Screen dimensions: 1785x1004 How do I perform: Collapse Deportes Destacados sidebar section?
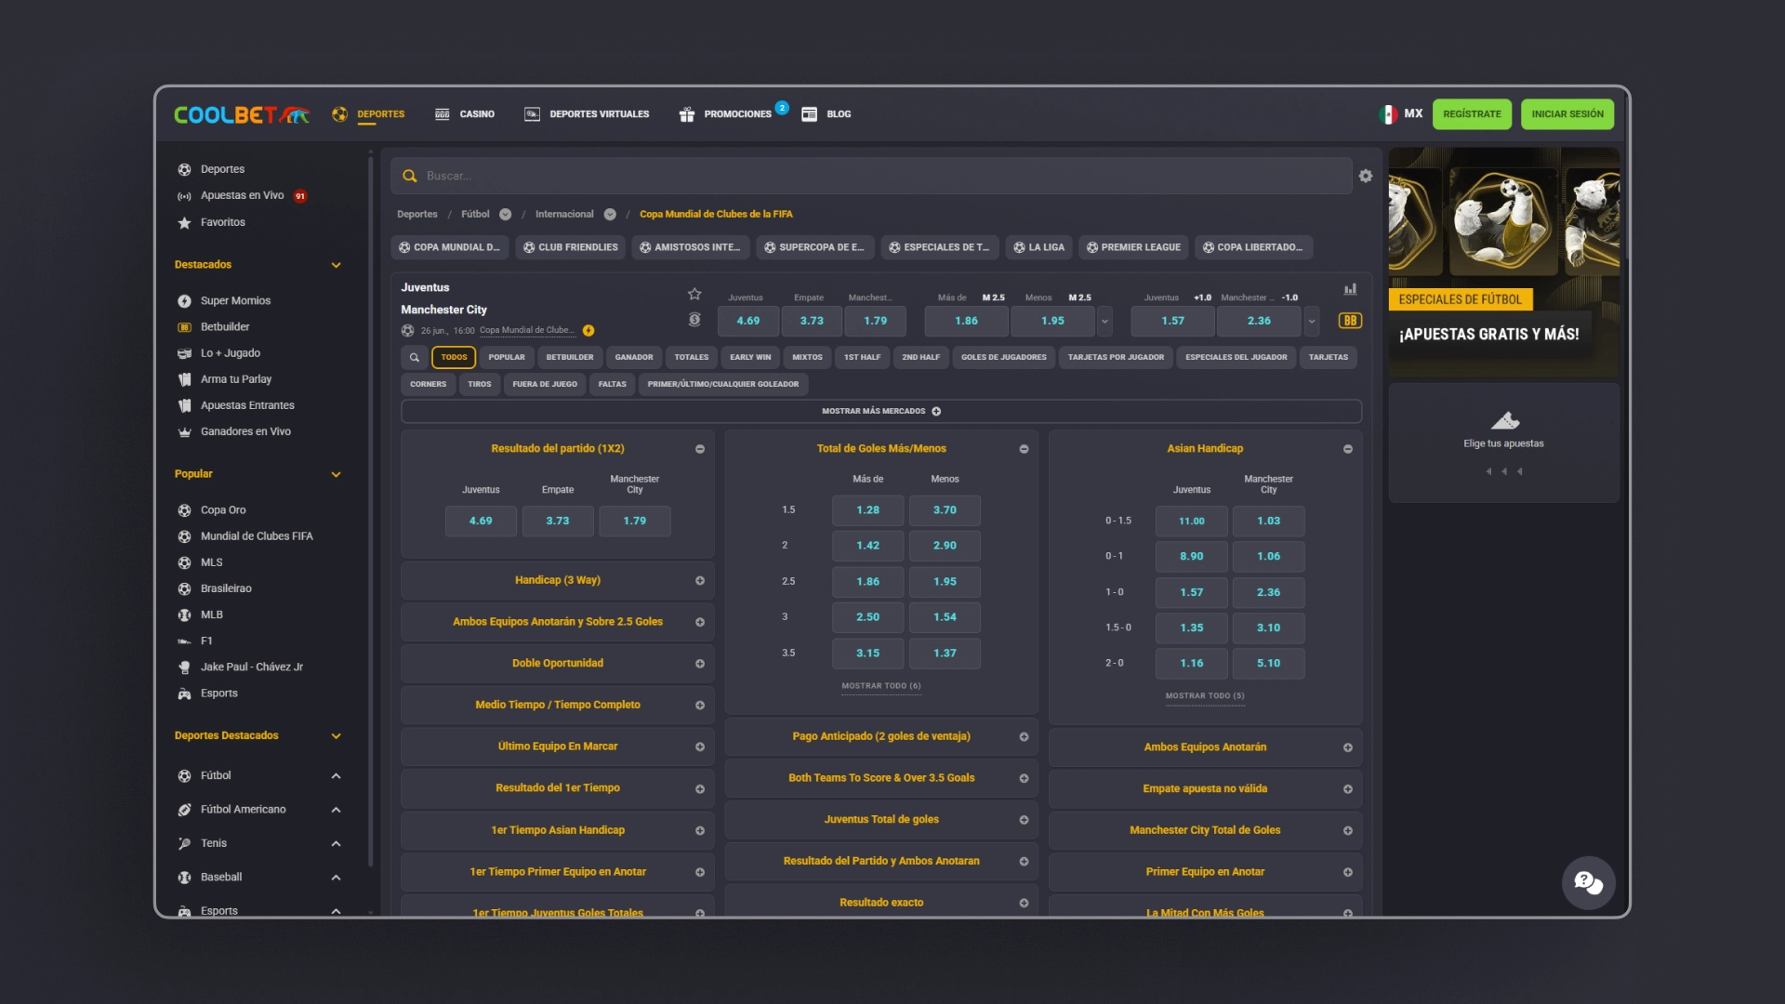336,736
